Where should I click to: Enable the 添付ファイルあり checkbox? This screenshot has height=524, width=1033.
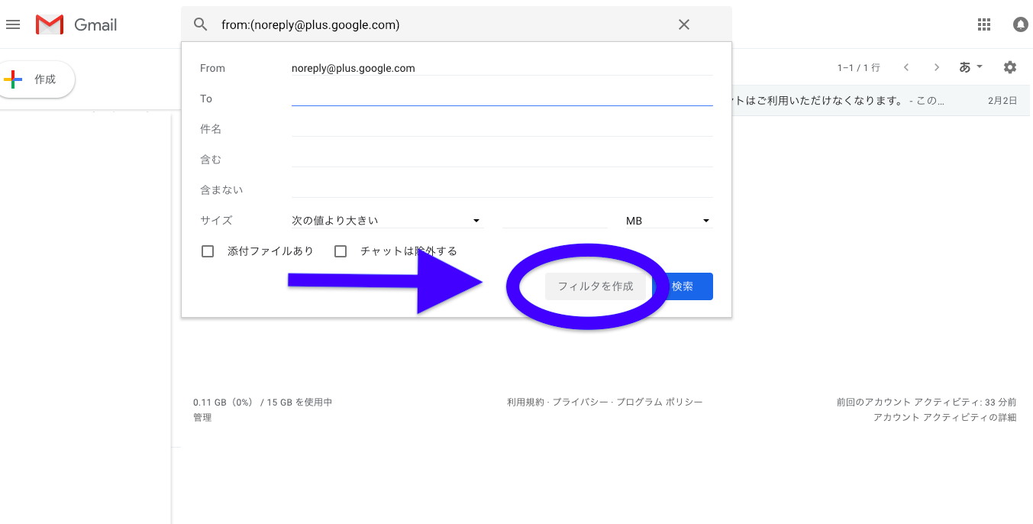pyautogui.click(x=208, y=251)
